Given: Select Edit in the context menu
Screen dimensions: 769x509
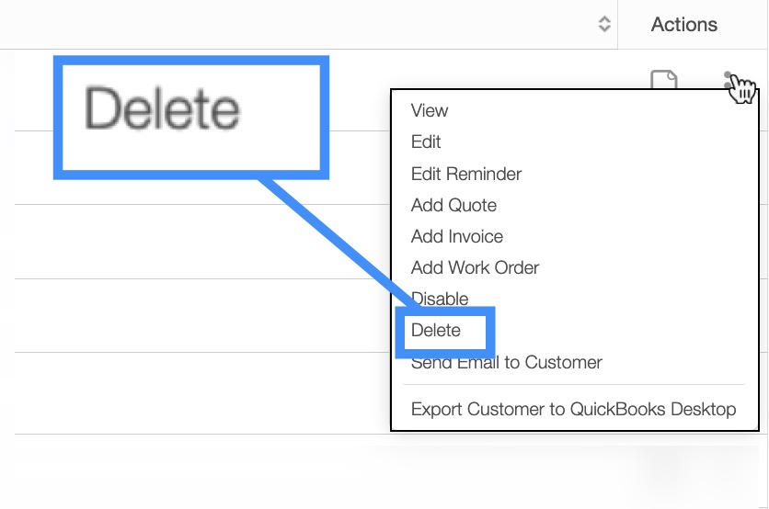Looking at the screenshot, I should pyautogui.click(x=426, y=141).
